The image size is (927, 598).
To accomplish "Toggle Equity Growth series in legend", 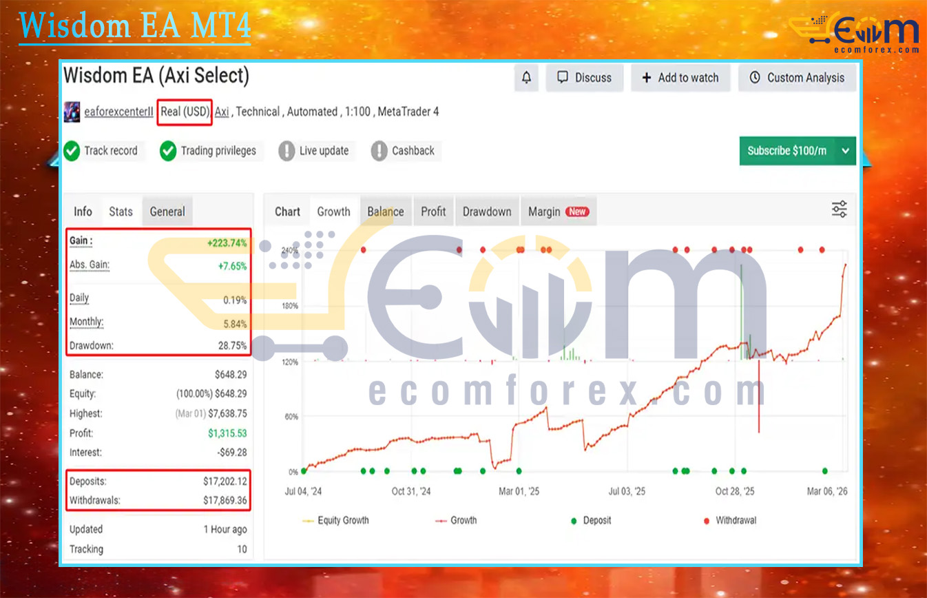I will point(336,521).
